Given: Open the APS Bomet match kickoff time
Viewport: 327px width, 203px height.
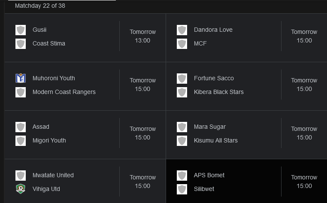Looking at the screenshot, I should tap(304, 182).
